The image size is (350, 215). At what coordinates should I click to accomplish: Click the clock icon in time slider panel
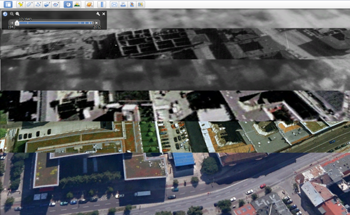[5, 14]
